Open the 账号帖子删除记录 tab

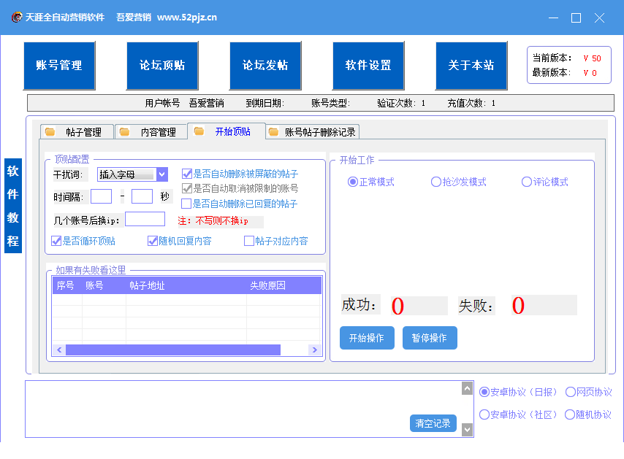(x=313, y=131)
